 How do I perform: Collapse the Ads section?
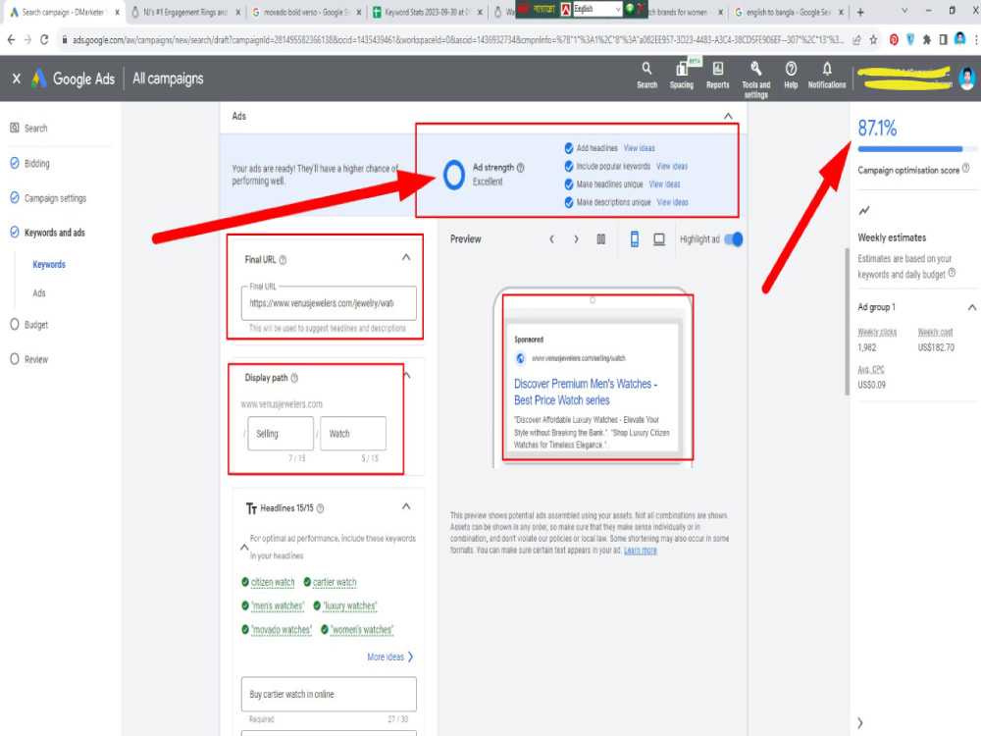728,117
